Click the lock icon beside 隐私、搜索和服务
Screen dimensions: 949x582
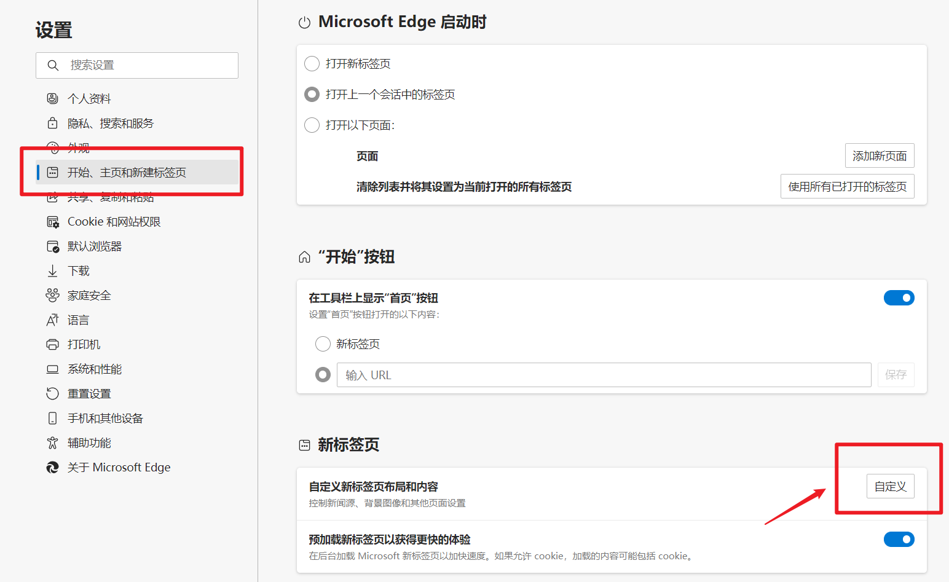click(x=53, y=123)
